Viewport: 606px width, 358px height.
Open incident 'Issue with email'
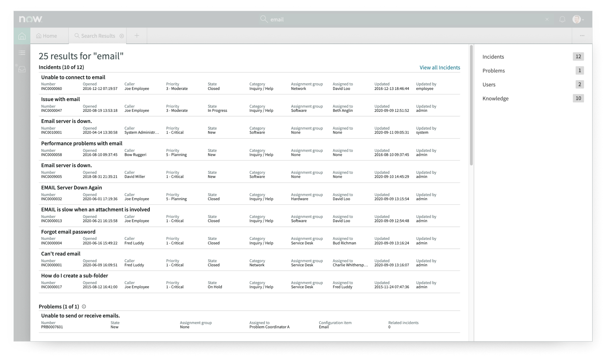pos(60,99)
